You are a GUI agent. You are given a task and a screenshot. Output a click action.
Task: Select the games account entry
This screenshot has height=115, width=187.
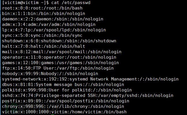pyautogui.click(x=61, y=63)
